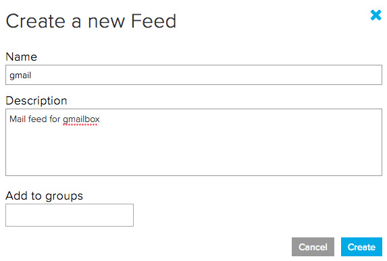Click the word Create in the heading

point(36,21)
